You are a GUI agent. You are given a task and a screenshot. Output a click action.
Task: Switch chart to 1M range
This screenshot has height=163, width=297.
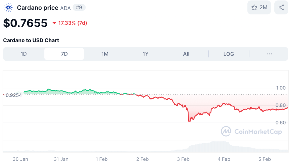(x=105, y=54)
